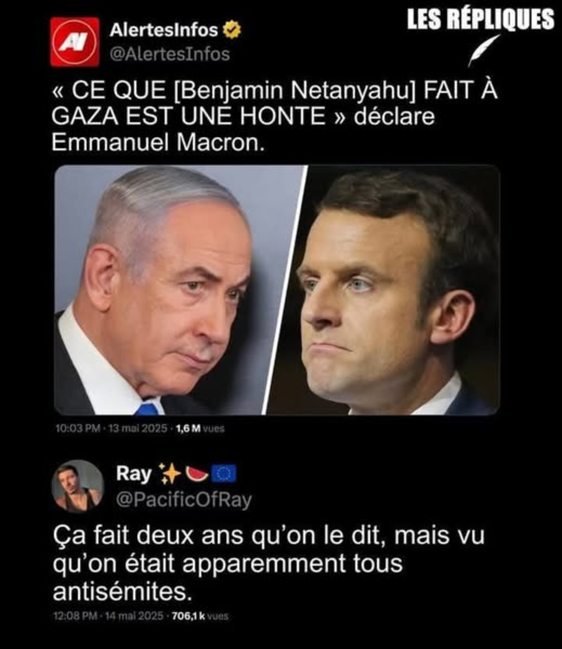
Task: Click the Ray display name
Action: [x=134, y=473]
